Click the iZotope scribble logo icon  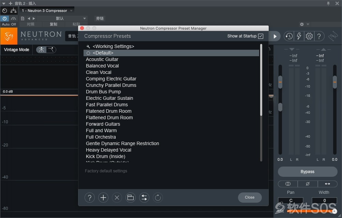click(333, 36)
